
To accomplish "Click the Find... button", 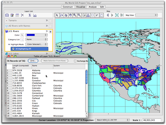I will [x=33, y=61].
